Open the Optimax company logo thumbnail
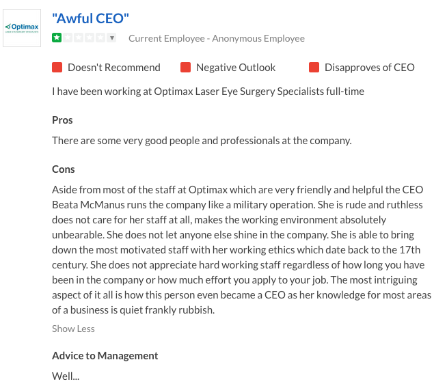This screenshot has width=447, height=388. point(22,28)
